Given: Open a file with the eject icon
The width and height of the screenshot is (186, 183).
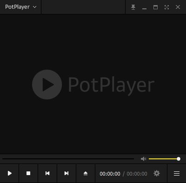Looking at the screenshot, I should (86, 173).
